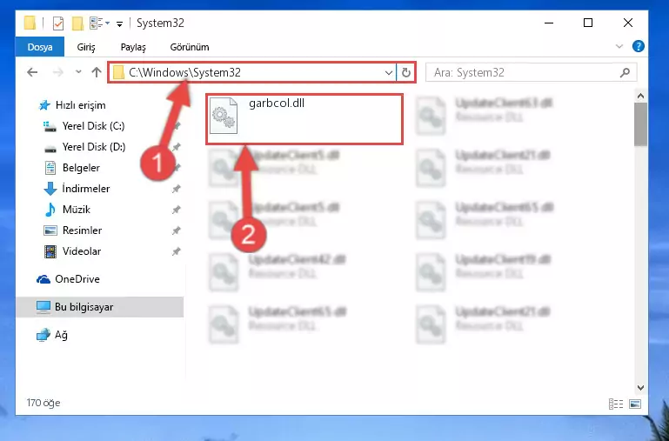This screenshot has width=669, height=441.
Task: Click the Properties quick access toolbar icon
Action: click(x=58, y=23)
